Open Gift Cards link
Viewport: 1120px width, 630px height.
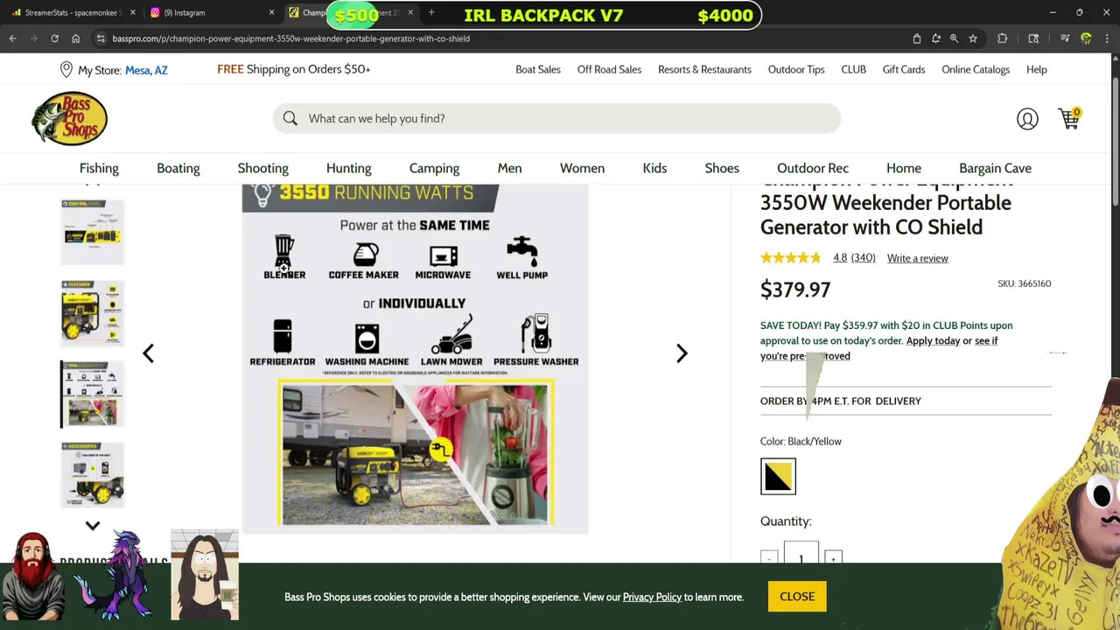tap(904, 69)
